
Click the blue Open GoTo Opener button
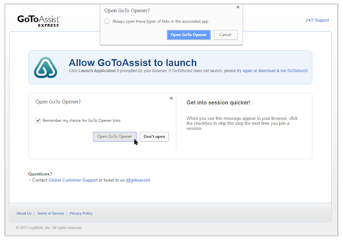(x=189, y=35)
